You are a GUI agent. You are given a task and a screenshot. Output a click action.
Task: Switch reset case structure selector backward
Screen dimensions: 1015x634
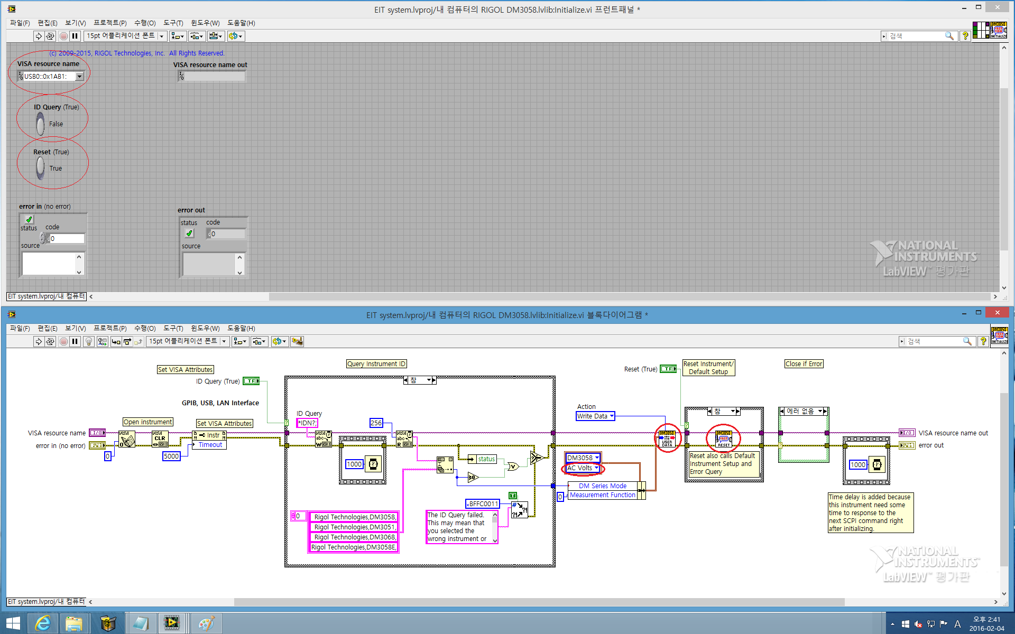710,411
